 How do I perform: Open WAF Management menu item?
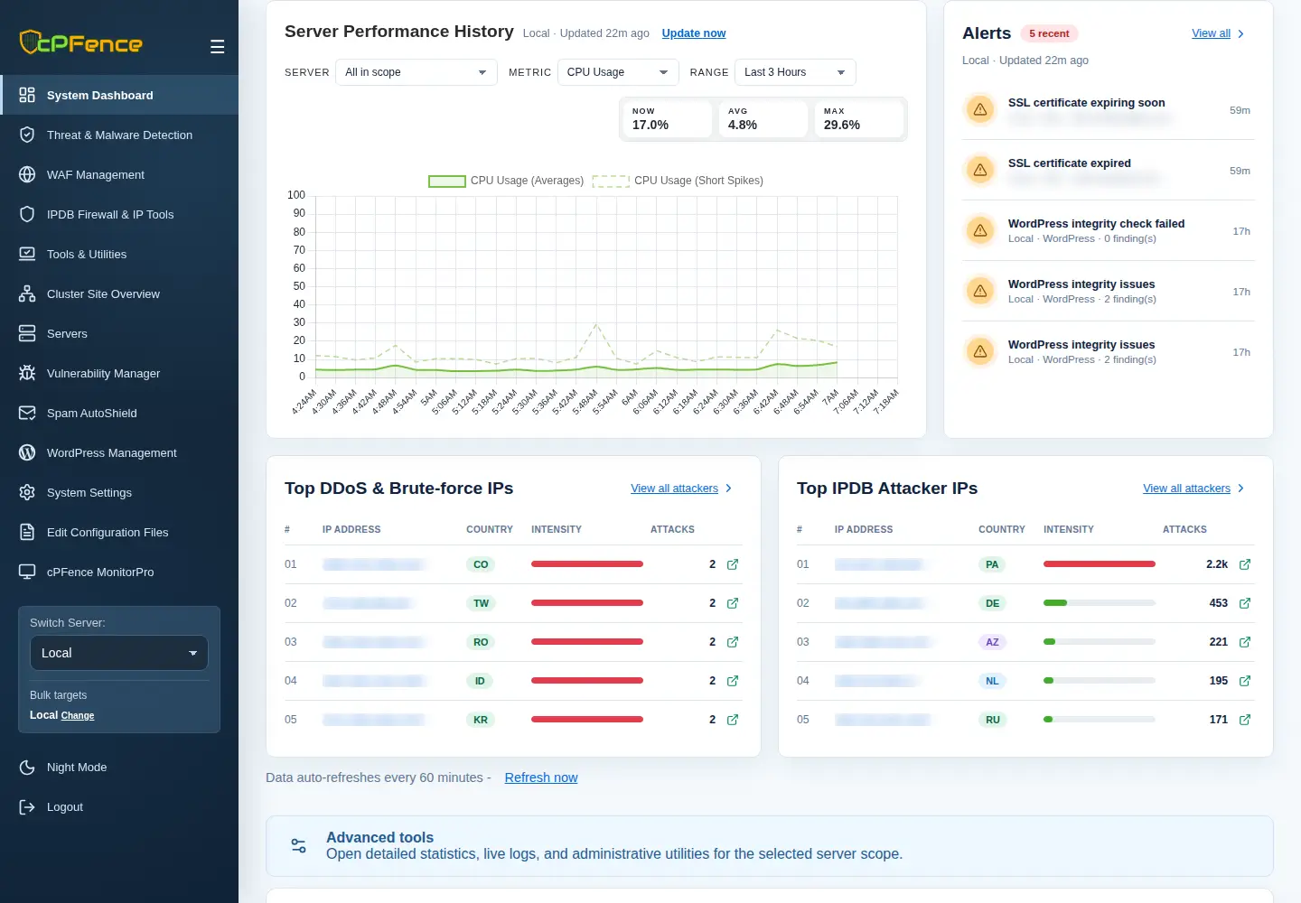tap(119, 174)
